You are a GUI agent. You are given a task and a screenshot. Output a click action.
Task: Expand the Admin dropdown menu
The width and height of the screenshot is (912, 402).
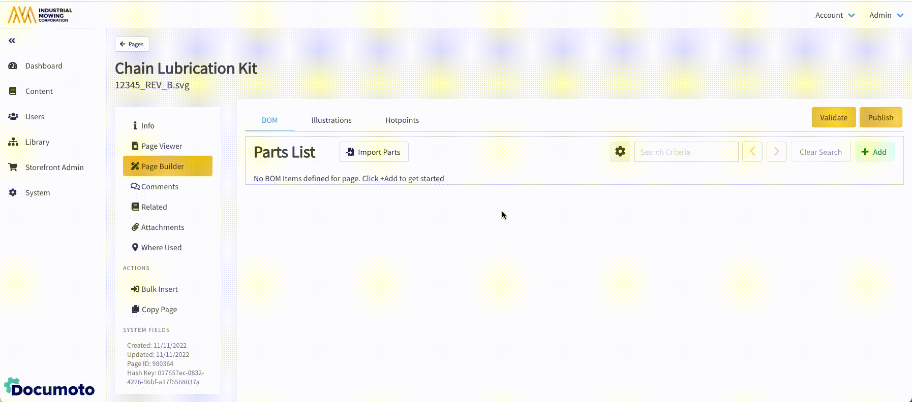coord(886,15)
